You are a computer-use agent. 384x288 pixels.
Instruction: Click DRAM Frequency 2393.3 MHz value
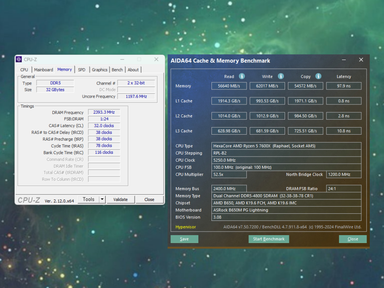tap(104, 112)
